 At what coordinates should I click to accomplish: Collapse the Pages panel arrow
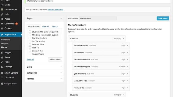[61, 19]
